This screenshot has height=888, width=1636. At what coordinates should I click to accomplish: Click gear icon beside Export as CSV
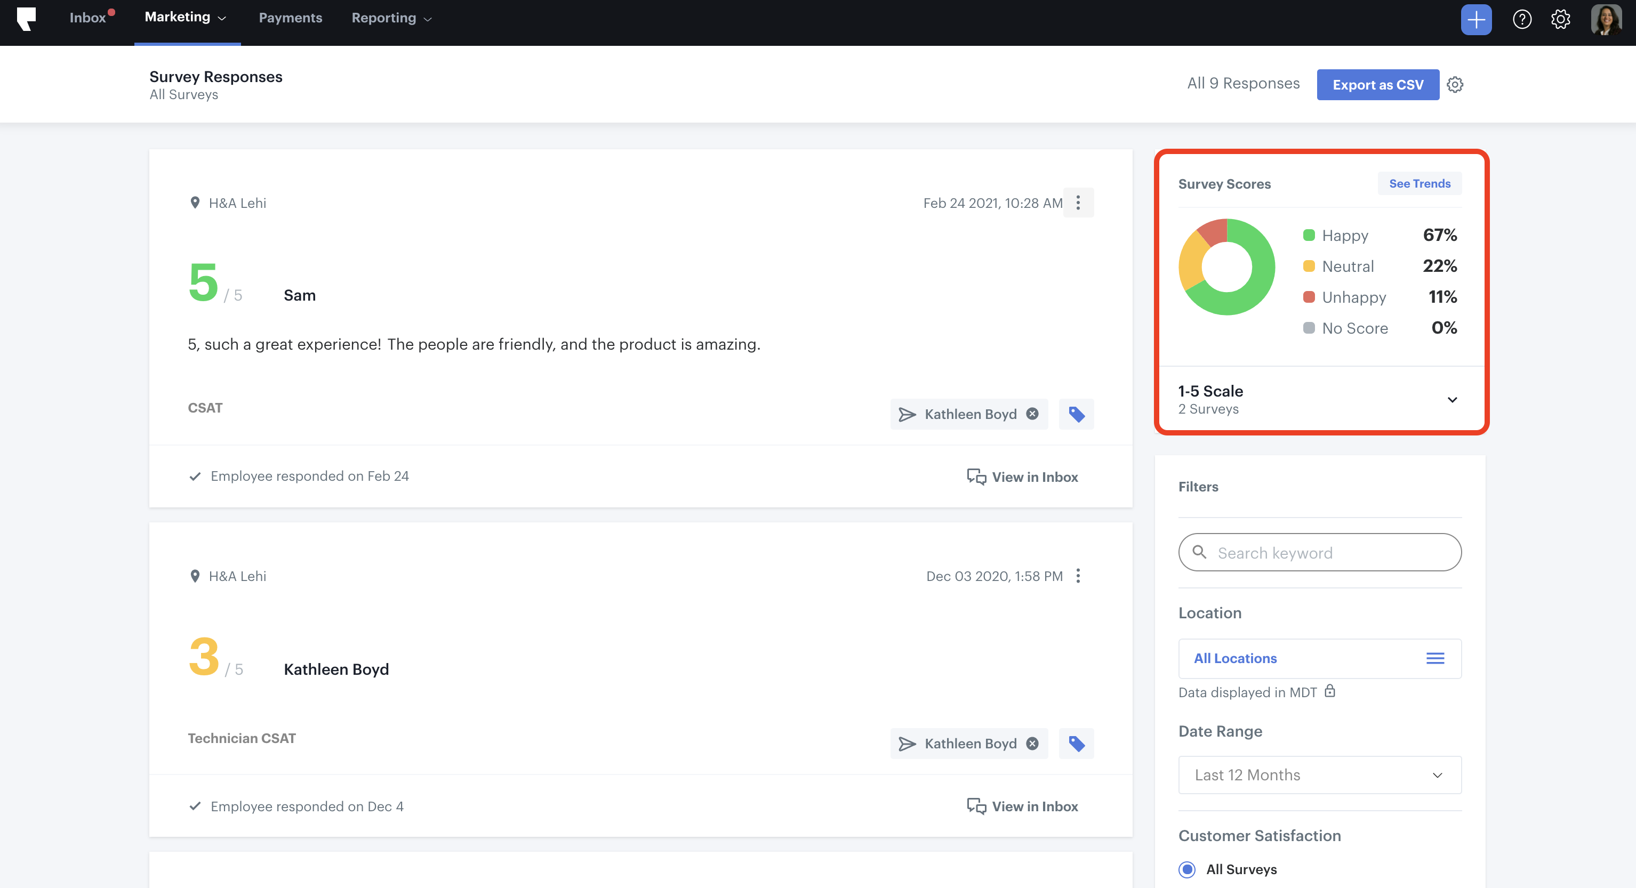pos(1455,84)
